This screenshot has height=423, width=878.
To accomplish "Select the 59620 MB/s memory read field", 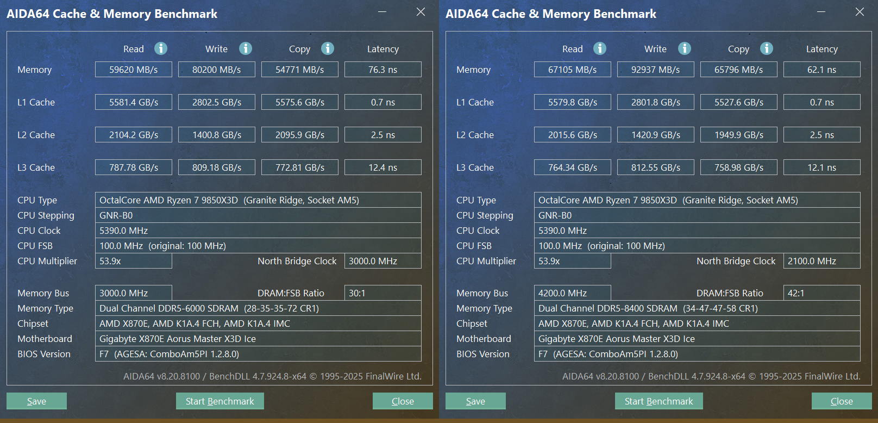I will pos(134,70).
